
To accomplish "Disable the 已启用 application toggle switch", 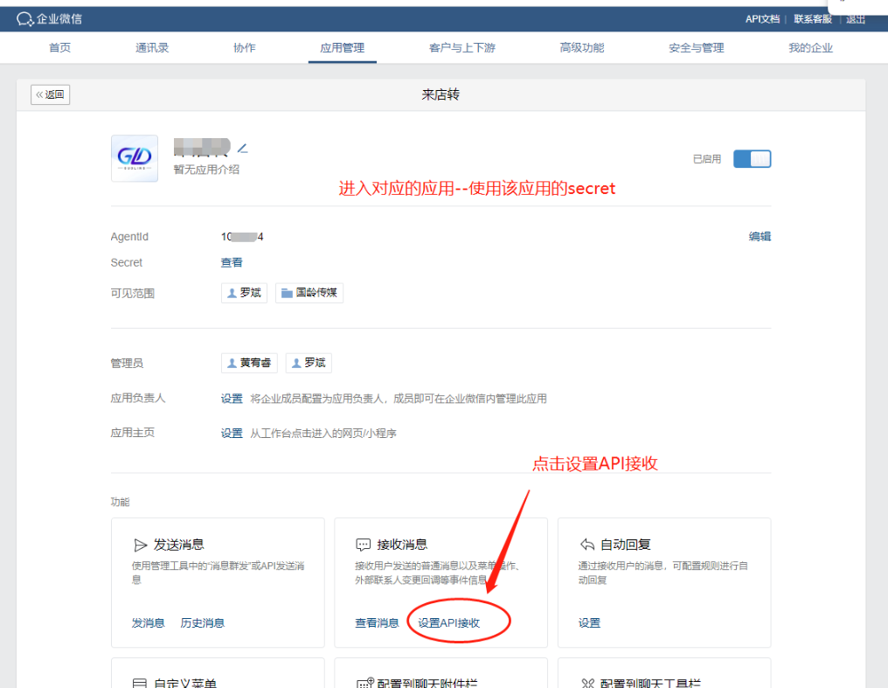I will tap(752, 159).
